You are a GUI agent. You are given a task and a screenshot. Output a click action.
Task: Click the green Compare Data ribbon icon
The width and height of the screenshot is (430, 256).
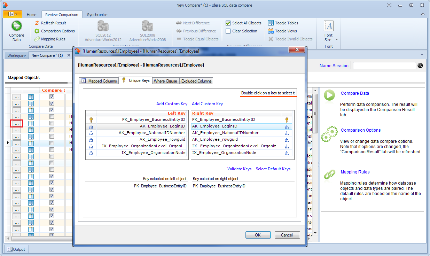coord(16,26)
